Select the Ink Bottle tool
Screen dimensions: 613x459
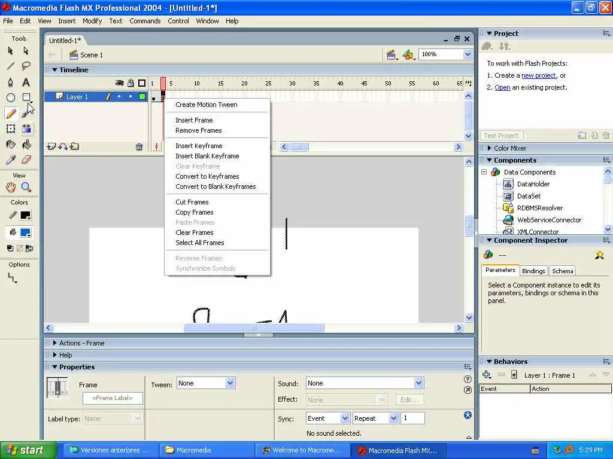tap(11, 145)
